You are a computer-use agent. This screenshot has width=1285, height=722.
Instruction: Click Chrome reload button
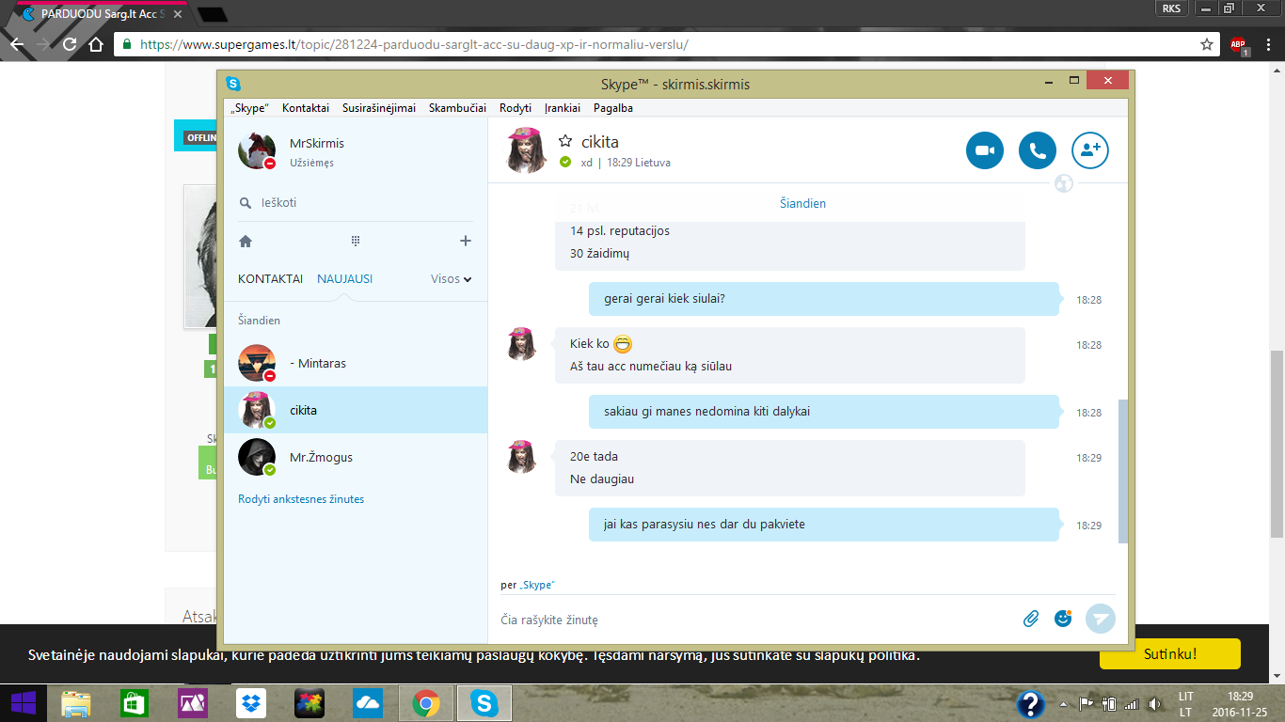69,44
